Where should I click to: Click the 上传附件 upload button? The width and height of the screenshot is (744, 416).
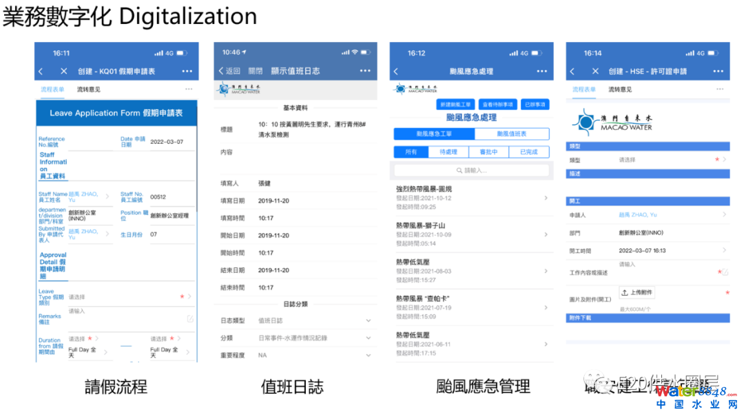[637, 292]
